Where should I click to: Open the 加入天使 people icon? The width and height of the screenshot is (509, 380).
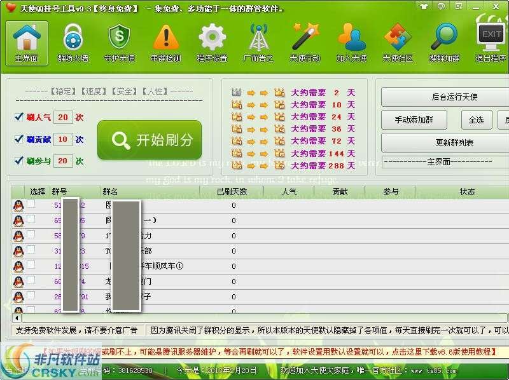tap(352, 43)
